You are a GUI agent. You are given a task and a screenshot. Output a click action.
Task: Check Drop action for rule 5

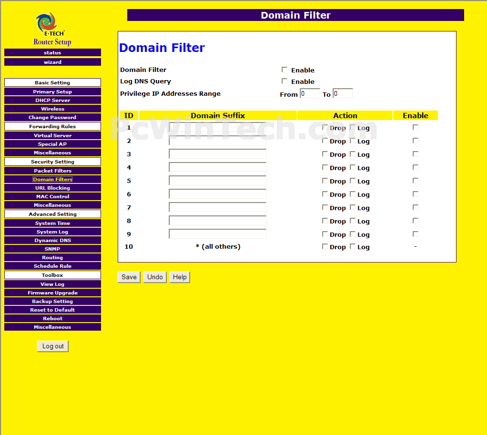[x=325, y=181]
